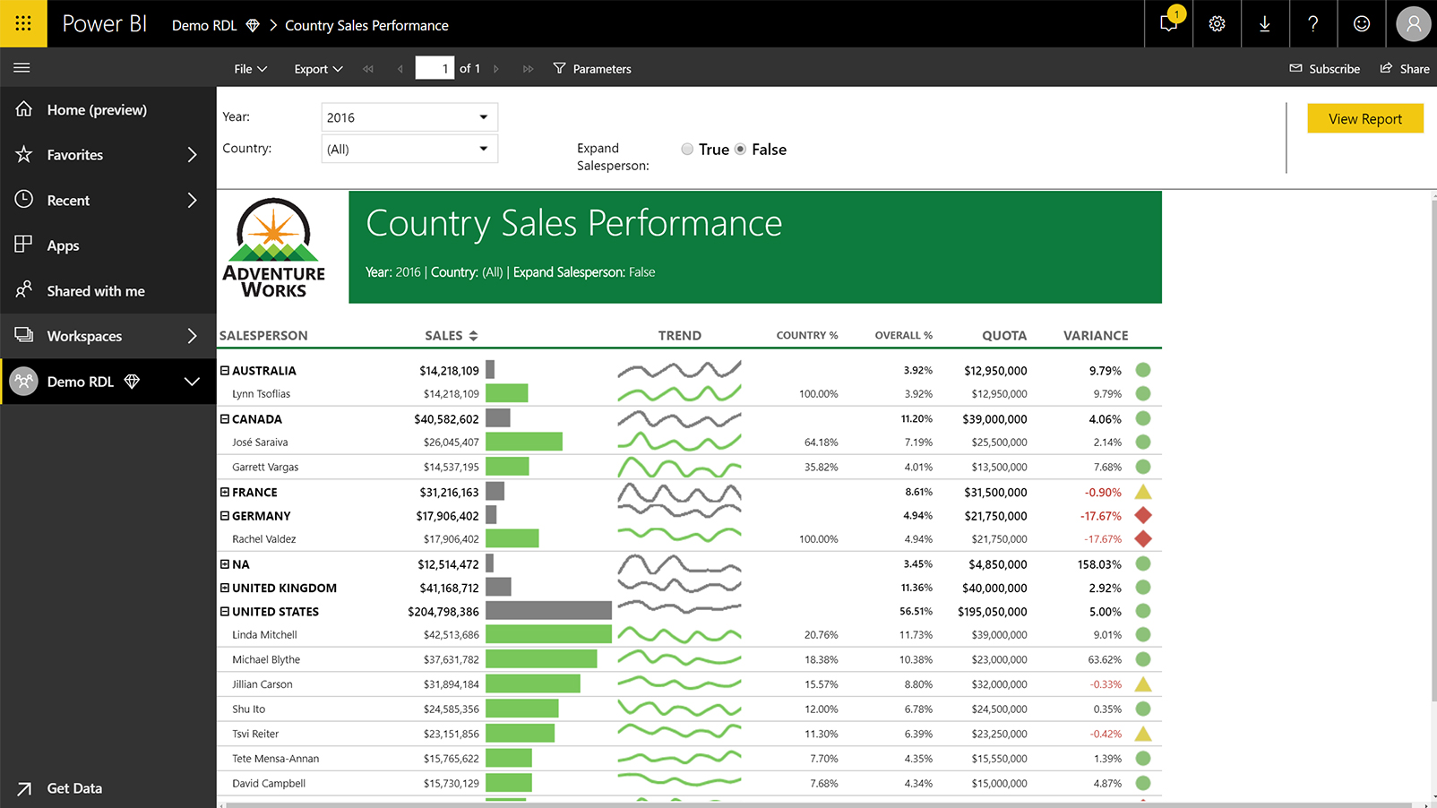Viewport: 1437px width, 808px height.
Task: Open the Export menu
Action: [x=317, y=68]
